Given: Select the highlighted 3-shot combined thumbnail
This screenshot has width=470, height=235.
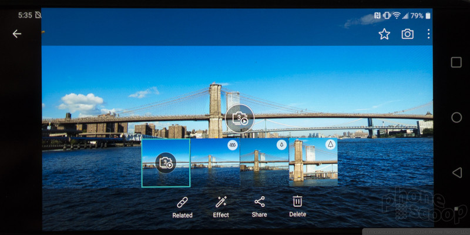Looking at the screenshot, I should coord(166,163).
